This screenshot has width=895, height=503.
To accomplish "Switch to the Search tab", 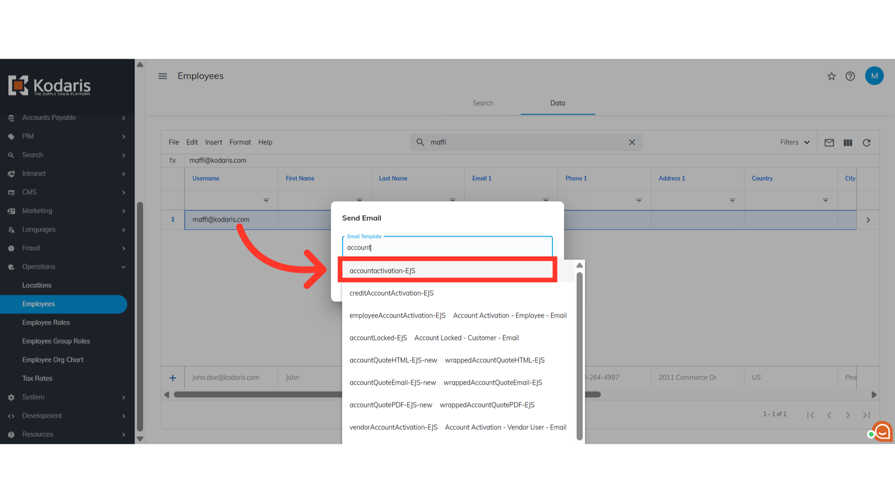I will [x=482, y=103].
